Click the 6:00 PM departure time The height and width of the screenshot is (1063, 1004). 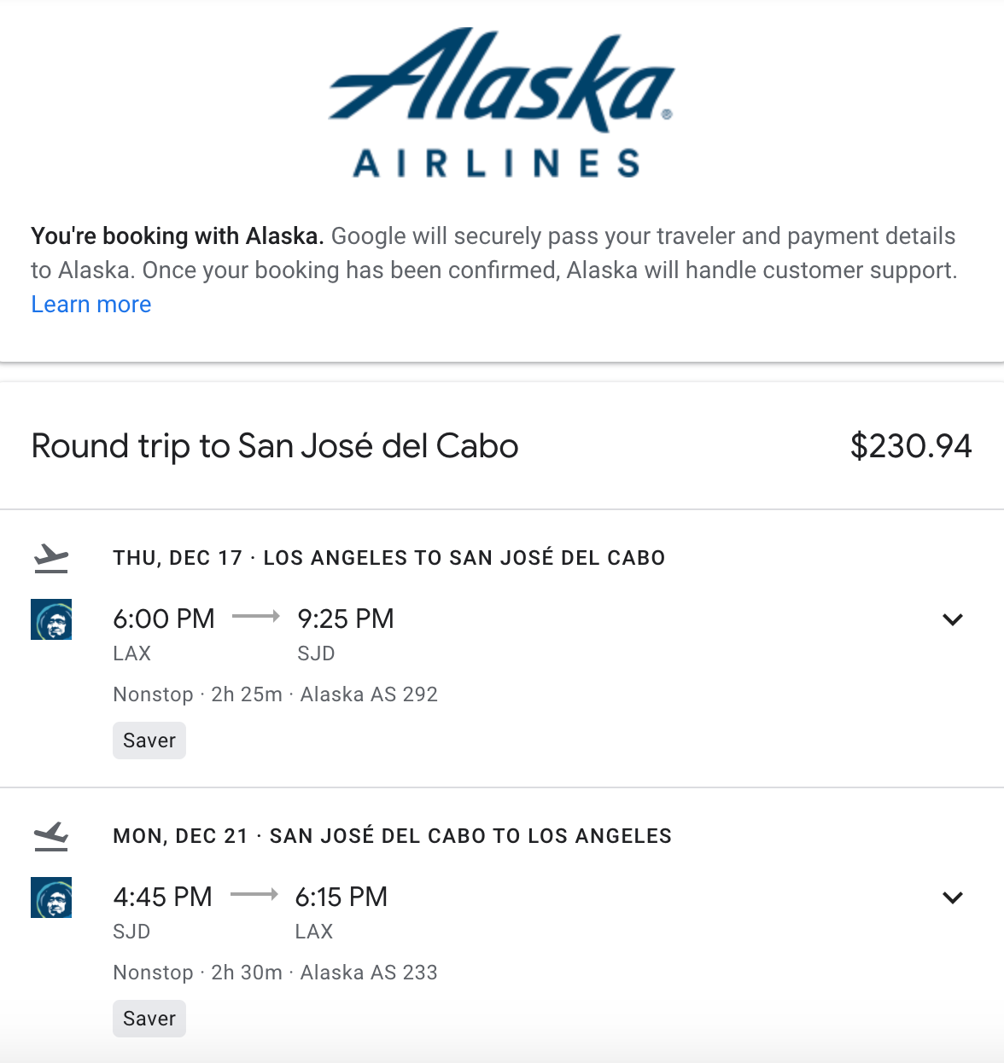click(164, 619)
